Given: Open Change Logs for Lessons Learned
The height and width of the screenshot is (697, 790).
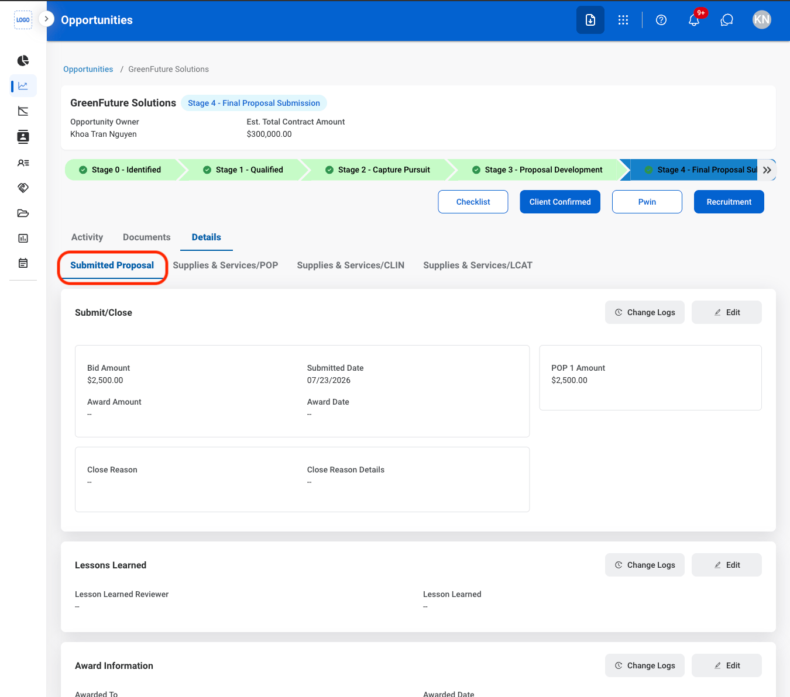Looking at the screenshot, I should (x=645, y=565).
